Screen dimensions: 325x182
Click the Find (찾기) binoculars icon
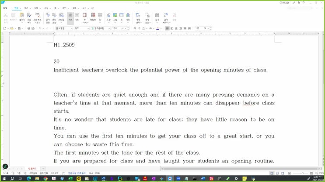point(157,17)
